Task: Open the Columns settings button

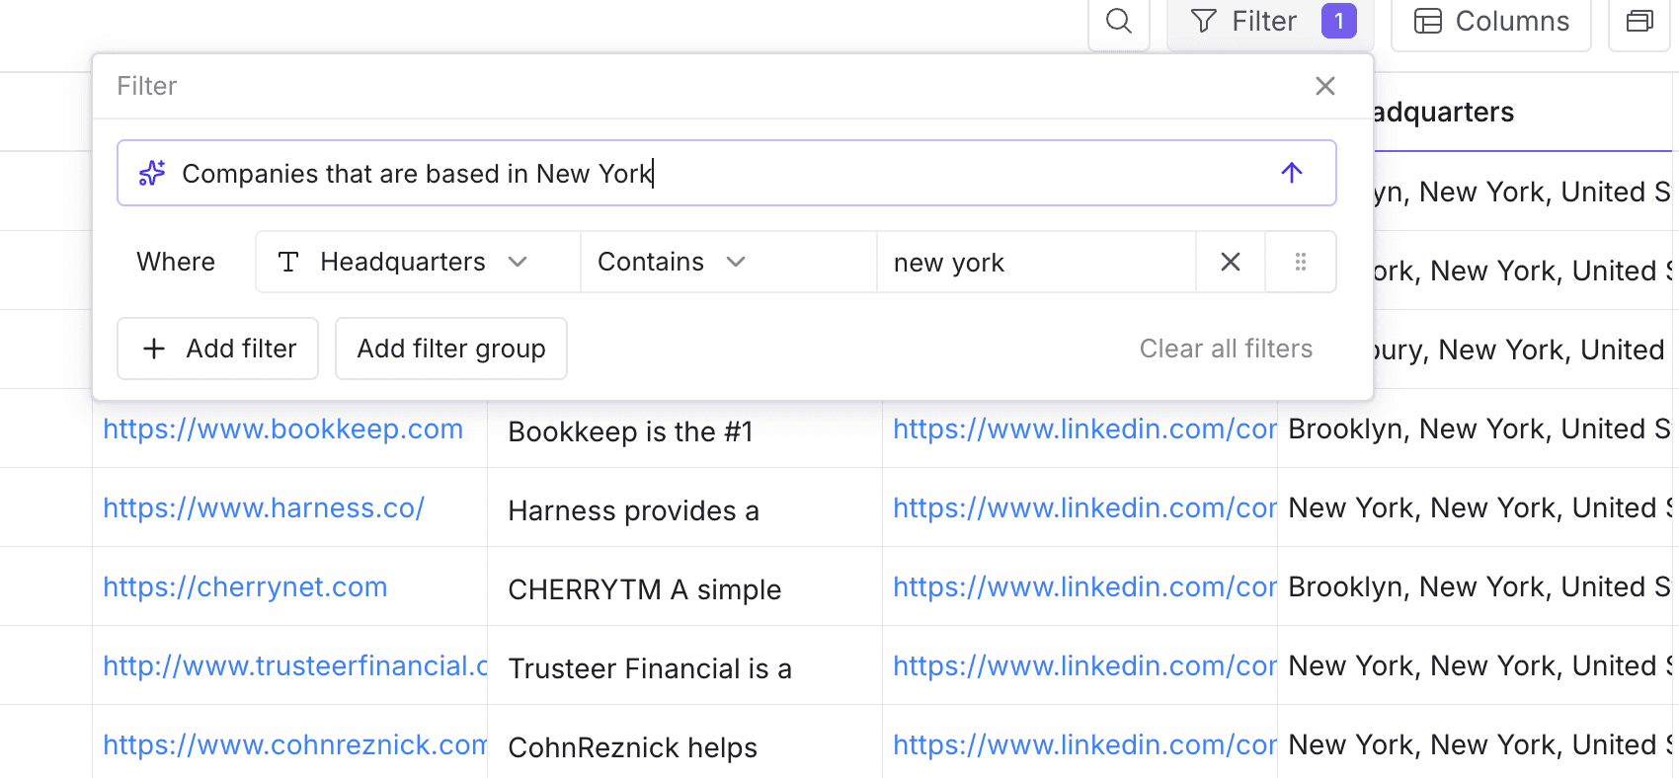Action: click(x=1491, y=21)
